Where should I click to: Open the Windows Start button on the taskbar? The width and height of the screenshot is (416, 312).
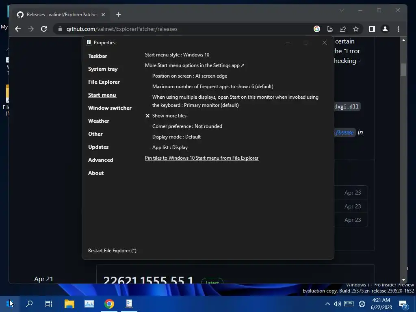[x=10, y=303]
